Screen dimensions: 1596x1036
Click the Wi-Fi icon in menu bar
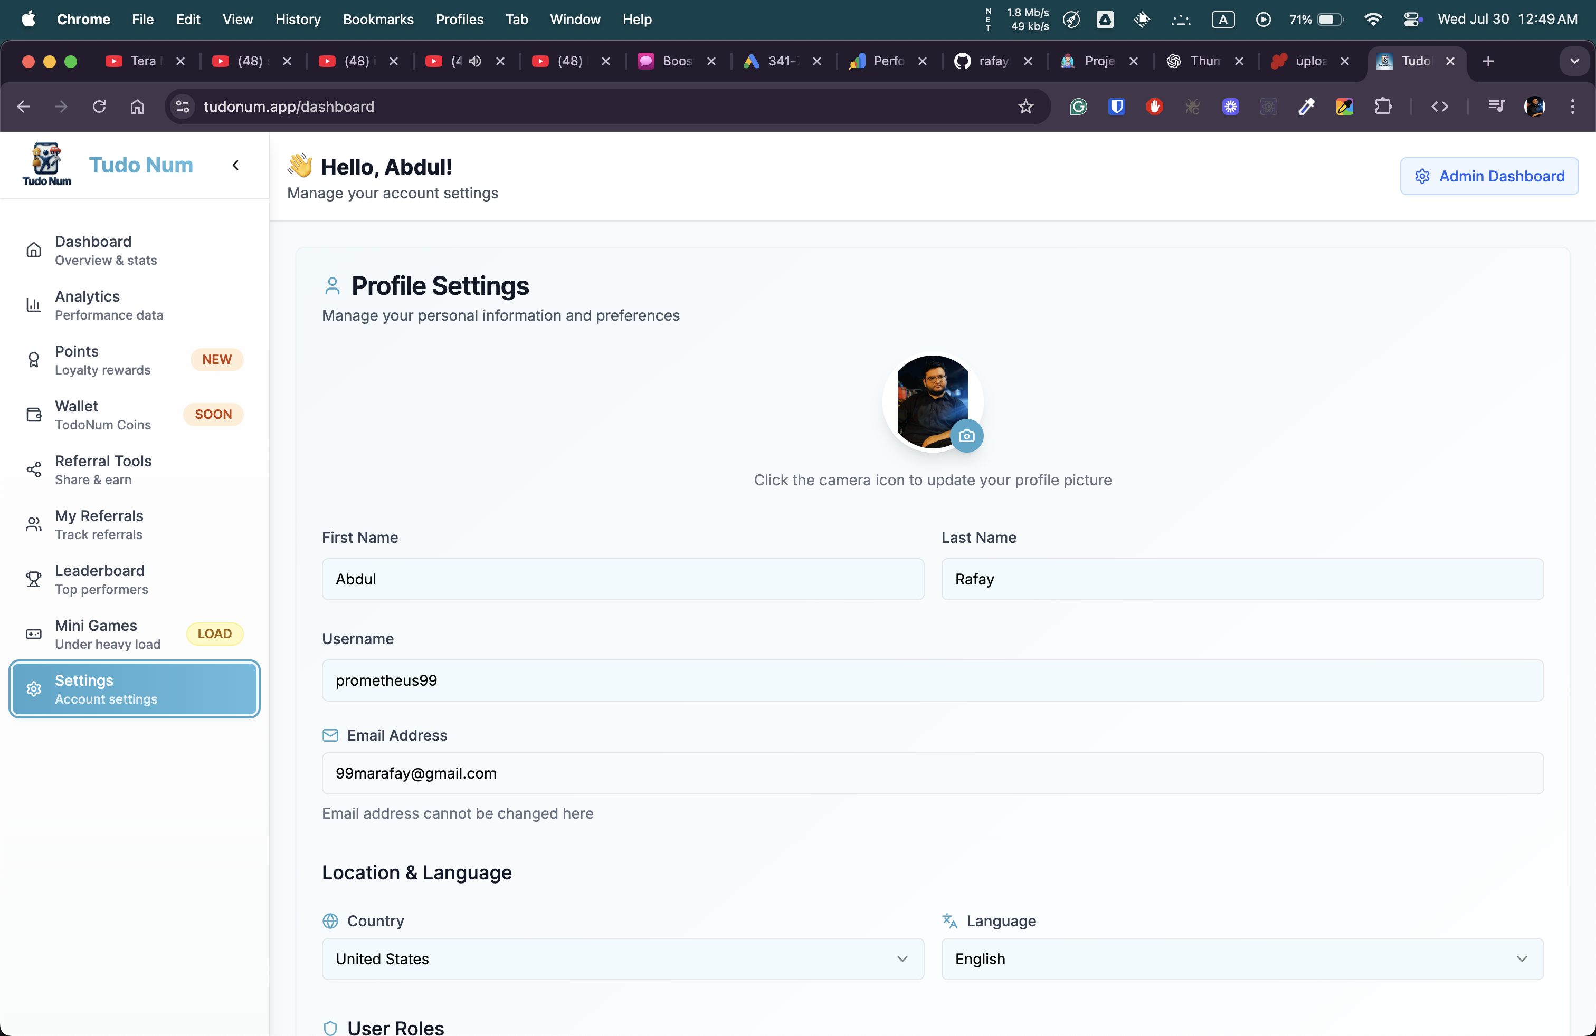coord(1373,20)
